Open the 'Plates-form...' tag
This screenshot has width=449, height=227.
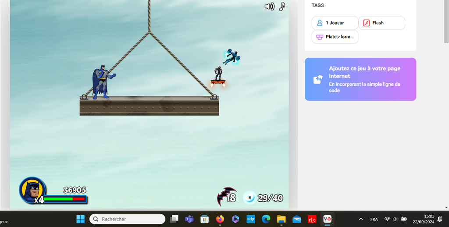(x=335, y=37)
